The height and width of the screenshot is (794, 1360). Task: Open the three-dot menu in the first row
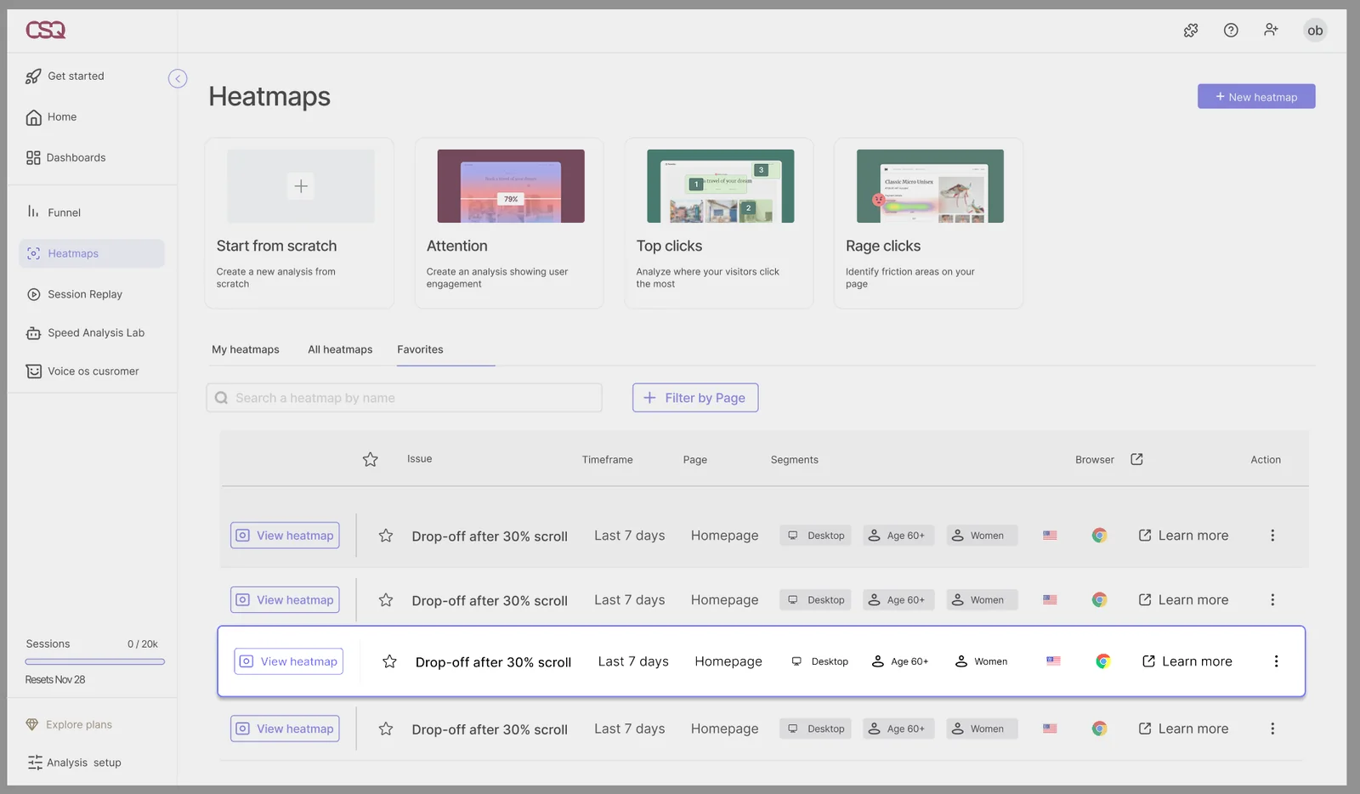[1272, 536]
